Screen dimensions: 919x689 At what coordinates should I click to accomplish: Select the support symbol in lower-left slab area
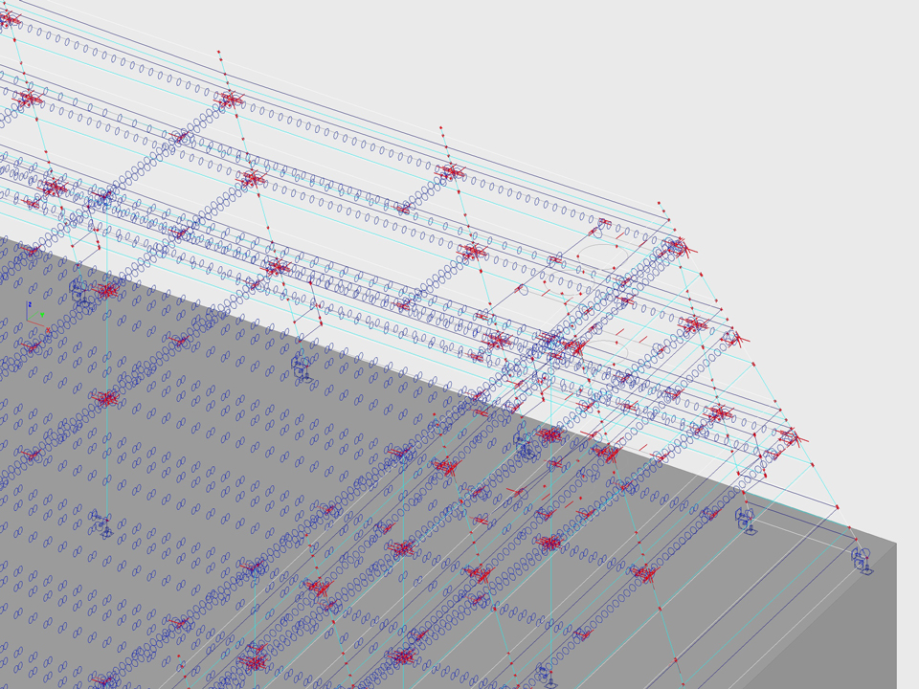[101, 523]
